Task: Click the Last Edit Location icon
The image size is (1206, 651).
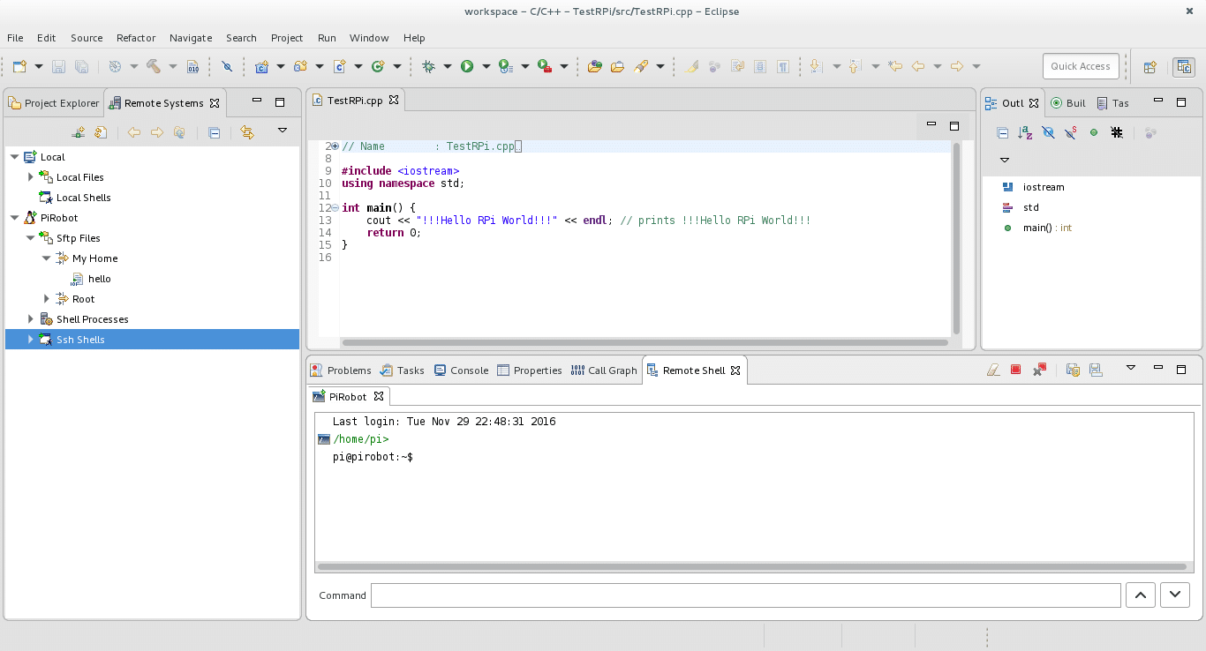Action: (x=895, y=66)
